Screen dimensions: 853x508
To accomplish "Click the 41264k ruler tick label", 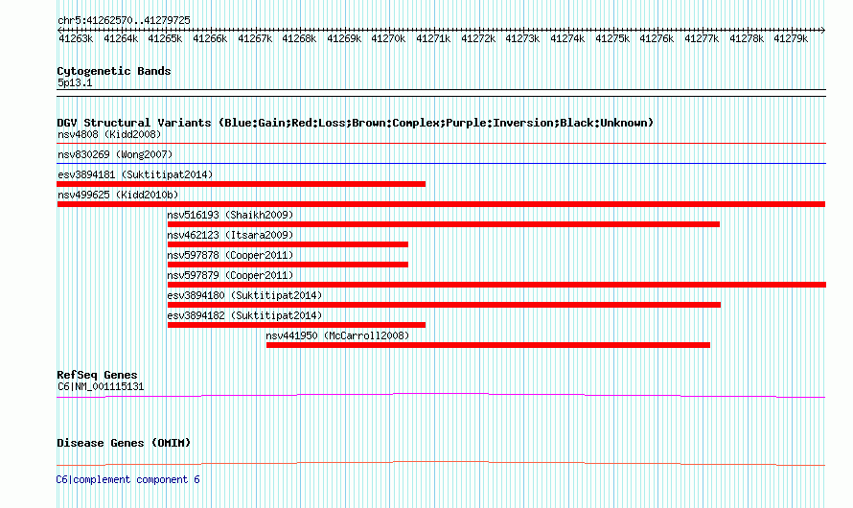I will click(x=121, y=38).
